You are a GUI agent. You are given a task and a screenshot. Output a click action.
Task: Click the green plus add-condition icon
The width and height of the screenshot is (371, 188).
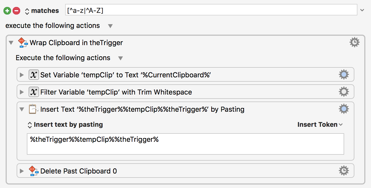pos(7,11)
